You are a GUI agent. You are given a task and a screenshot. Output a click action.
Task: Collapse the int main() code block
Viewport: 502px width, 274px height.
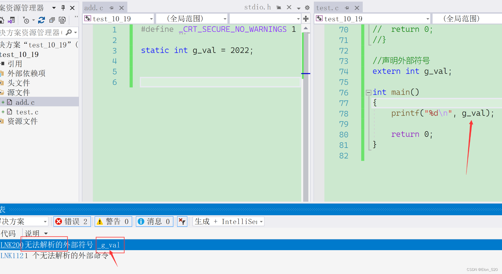click(x=369, y=92)
